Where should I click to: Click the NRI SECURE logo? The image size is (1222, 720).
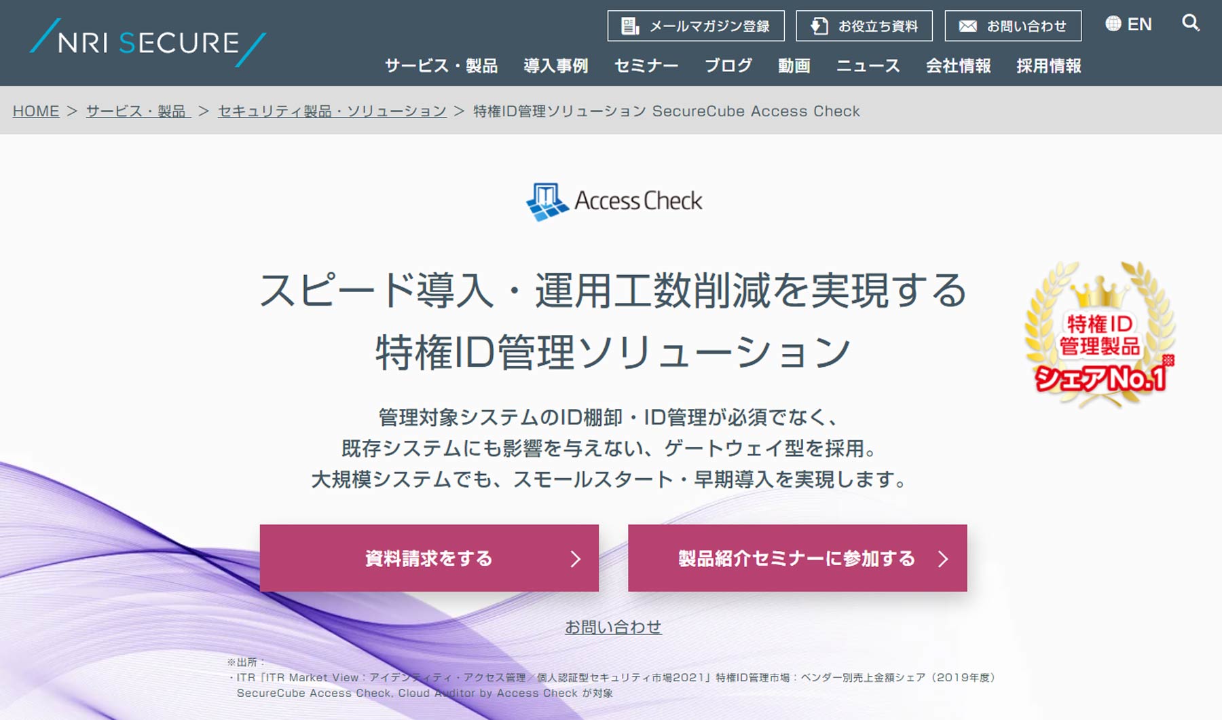(148, 43)
